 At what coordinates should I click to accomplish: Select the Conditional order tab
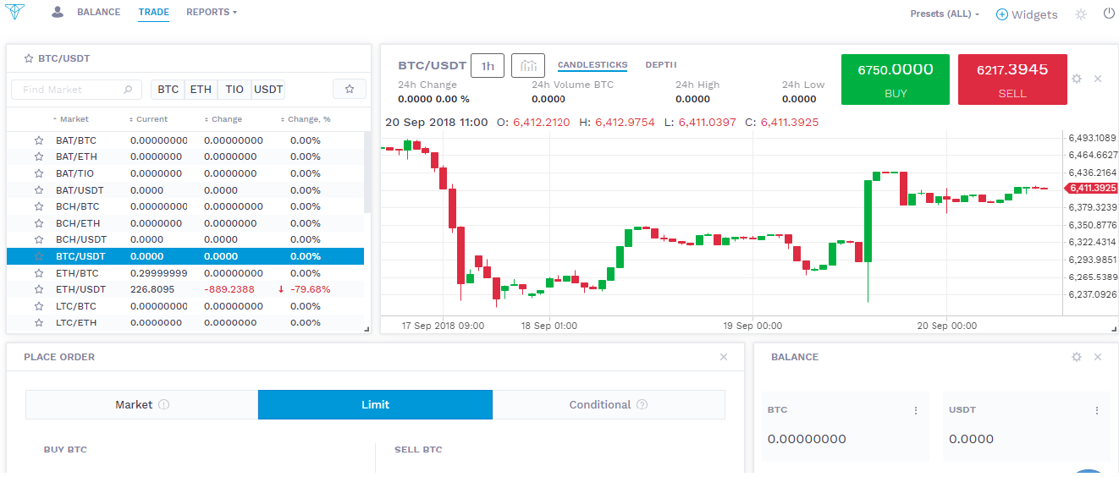coord(609,405)
